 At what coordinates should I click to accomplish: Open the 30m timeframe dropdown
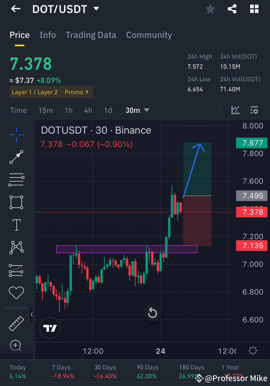pos(137,110)
